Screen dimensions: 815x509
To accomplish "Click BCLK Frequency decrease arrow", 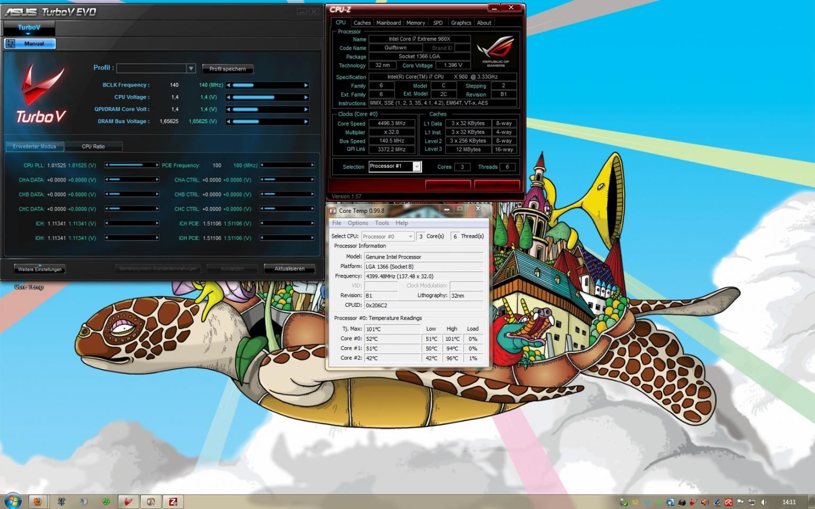I will [228, 85].
